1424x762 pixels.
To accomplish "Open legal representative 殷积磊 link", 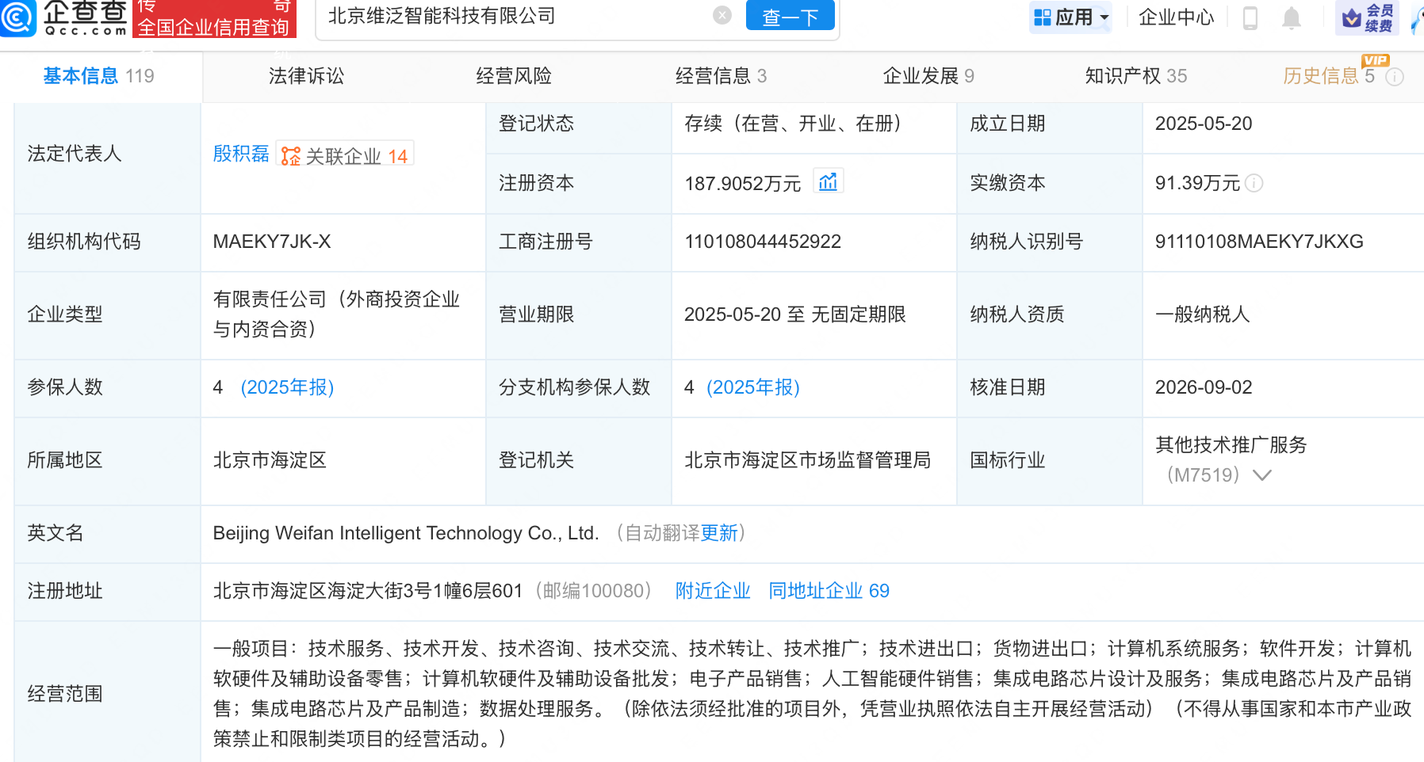I will pos(241,154).
